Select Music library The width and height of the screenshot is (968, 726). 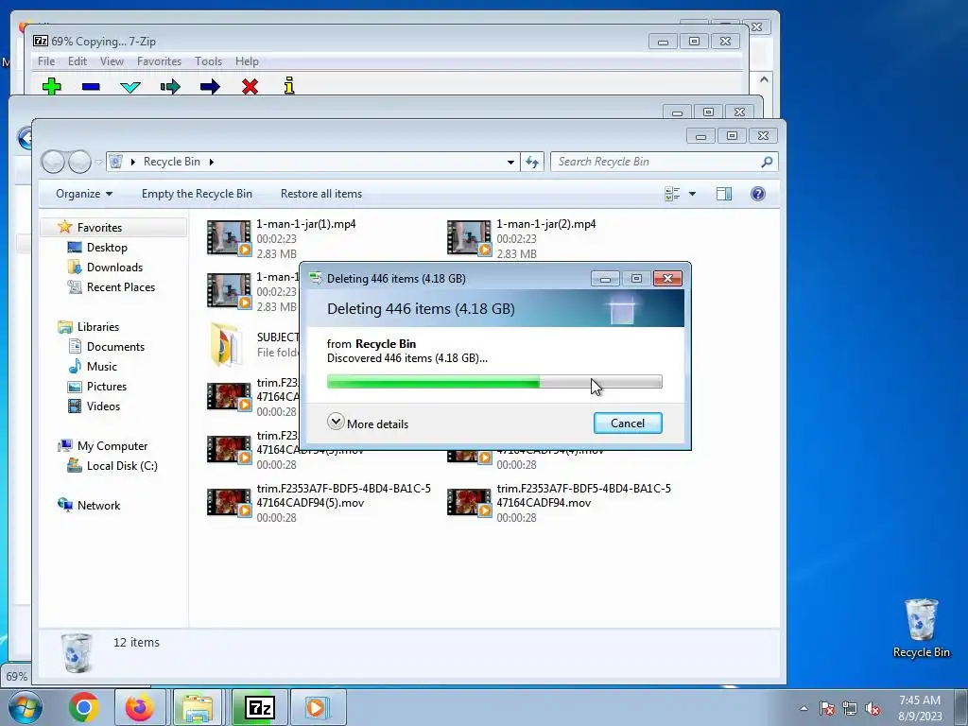click(x=101, y=367)
